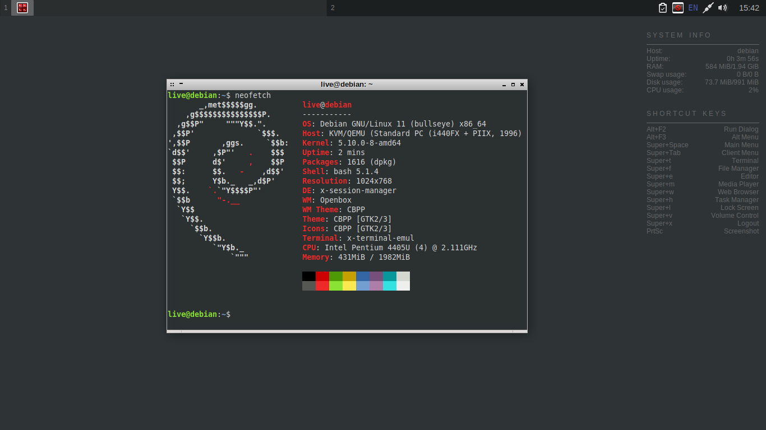
Task: Click the volume speaker tray icon
Action: [x=723, y=8]
